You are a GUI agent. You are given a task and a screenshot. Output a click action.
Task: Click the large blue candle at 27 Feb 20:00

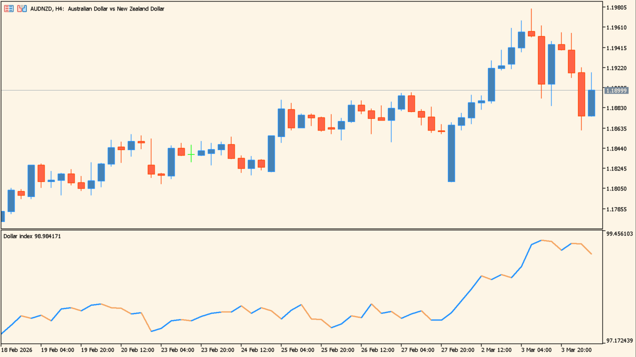pos(451,153)
